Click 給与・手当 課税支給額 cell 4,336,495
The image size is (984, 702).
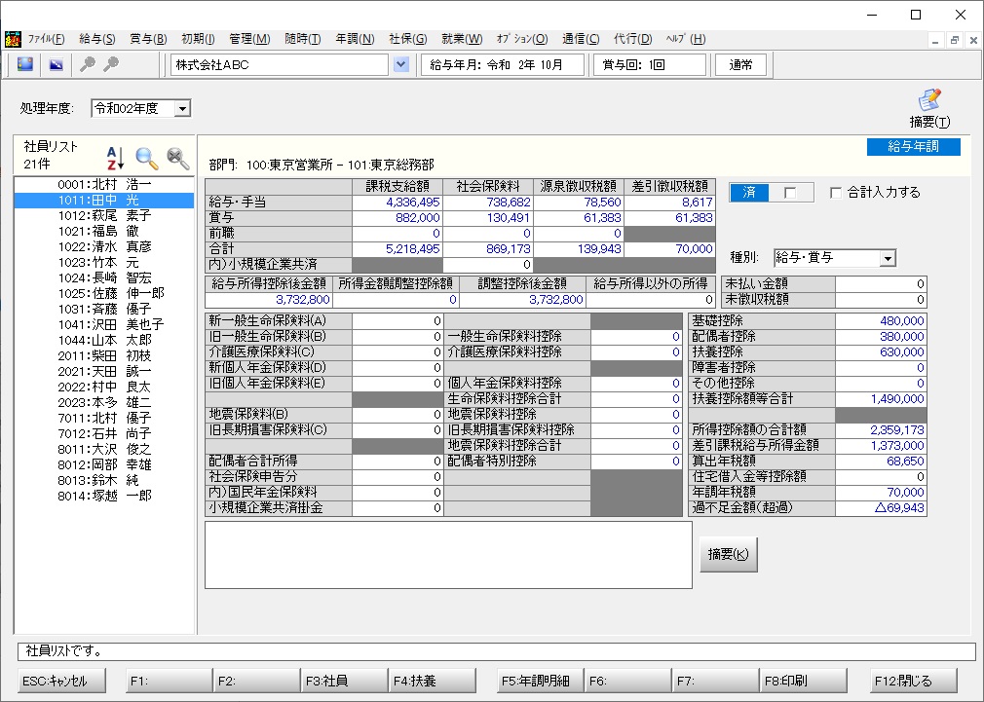point(397,203)
